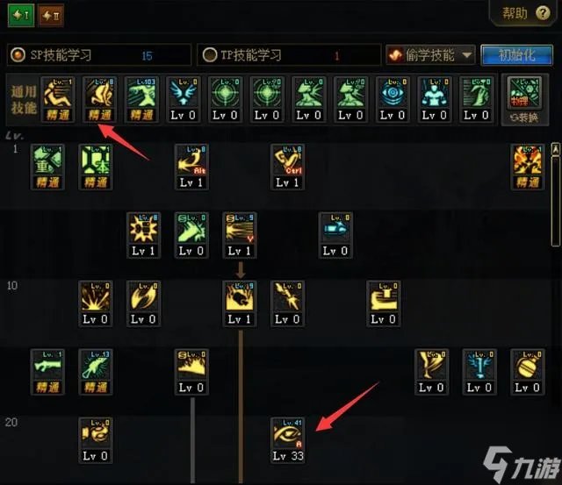562x485 pixels.
Task: Toggle the 转换 skill swap button
Action: [525, 118]
